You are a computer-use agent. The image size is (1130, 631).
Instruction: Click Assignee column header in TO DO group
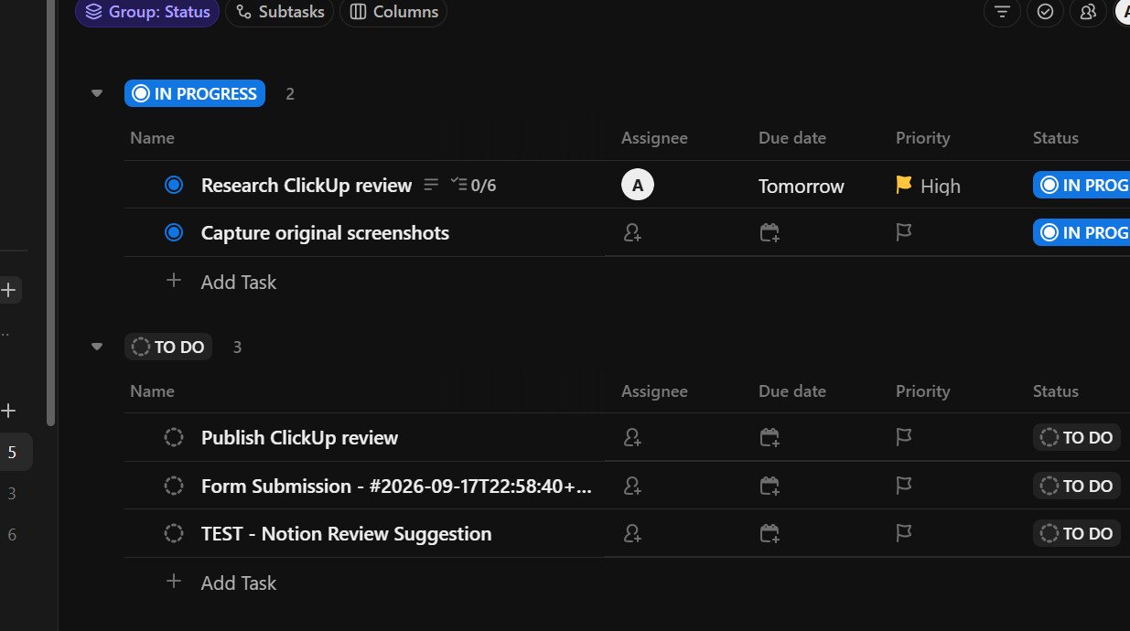[x=654, y=390]
